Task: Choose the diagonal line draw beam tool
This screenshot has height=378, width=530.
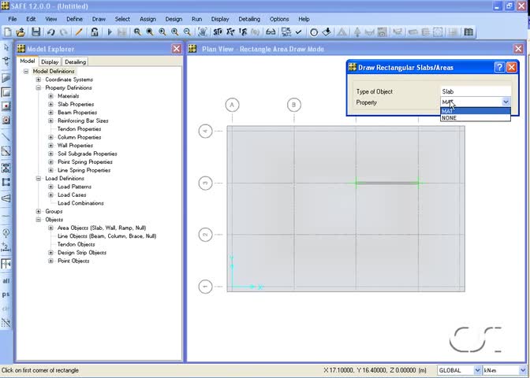Action: (x=6, y=137)
